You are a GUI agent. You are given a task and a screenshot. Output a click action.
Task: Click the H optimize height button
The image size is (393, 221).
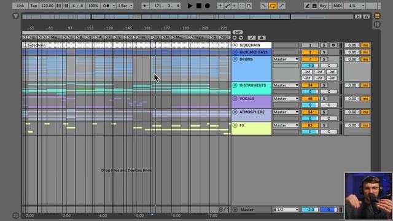(x=358, y=17)
